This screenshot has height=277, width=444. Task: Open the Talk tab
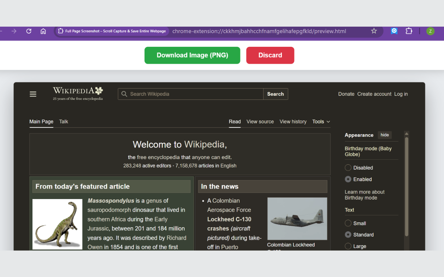click(63, 122)
